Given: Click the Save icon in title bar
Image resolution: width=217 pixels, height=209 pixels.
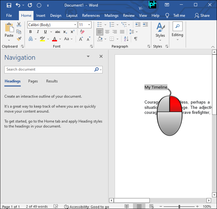Looking at the screenshot, I should tap(9, 5).
